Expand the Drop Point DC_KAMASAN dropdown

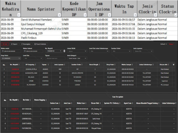coord(11,58)
